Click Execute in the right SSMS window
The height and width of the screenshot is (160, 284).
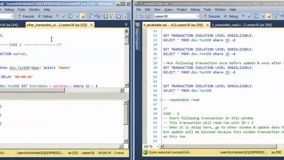(x=212, y=16)
